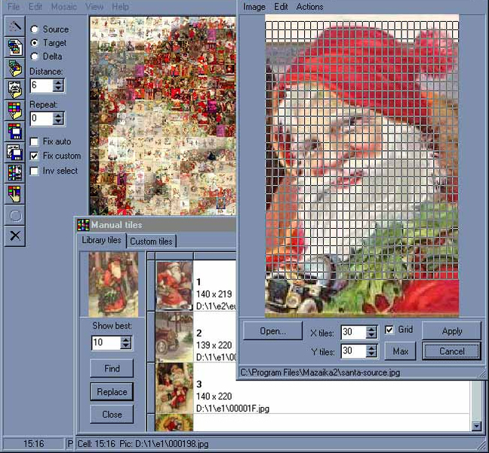Open mosaic via colored grid folder icon

[x=14, y=110]
